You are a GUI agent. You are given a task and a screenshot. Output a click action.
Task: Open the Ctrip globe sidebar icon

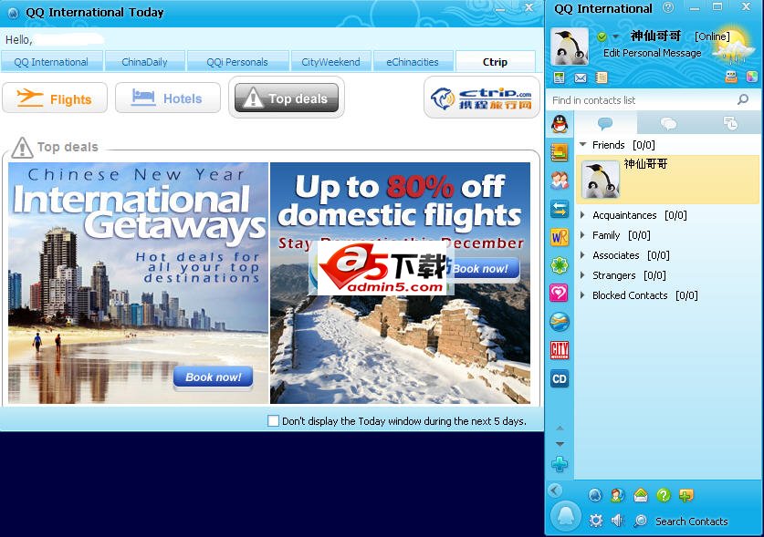[x=560, y=322]
